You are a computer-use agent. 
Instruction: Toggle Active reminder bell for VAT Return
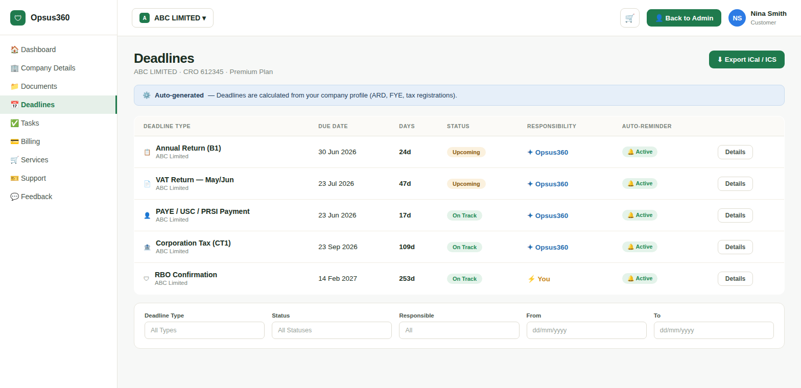(x=640, y=183)
